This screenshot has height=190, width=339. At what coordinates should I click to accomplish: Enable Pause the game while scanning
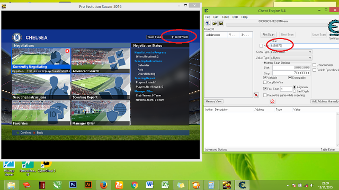click(265, 95)
